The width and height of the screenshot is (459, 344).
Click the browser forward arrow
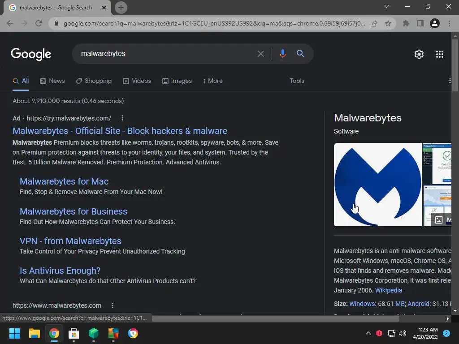click(24, 23)
